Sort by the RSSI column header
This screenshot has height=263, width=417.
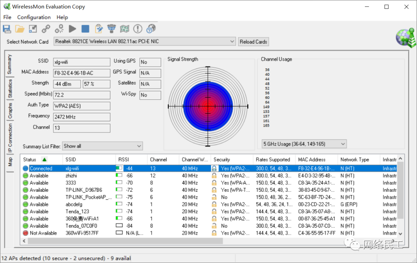[x=131, y=159]
